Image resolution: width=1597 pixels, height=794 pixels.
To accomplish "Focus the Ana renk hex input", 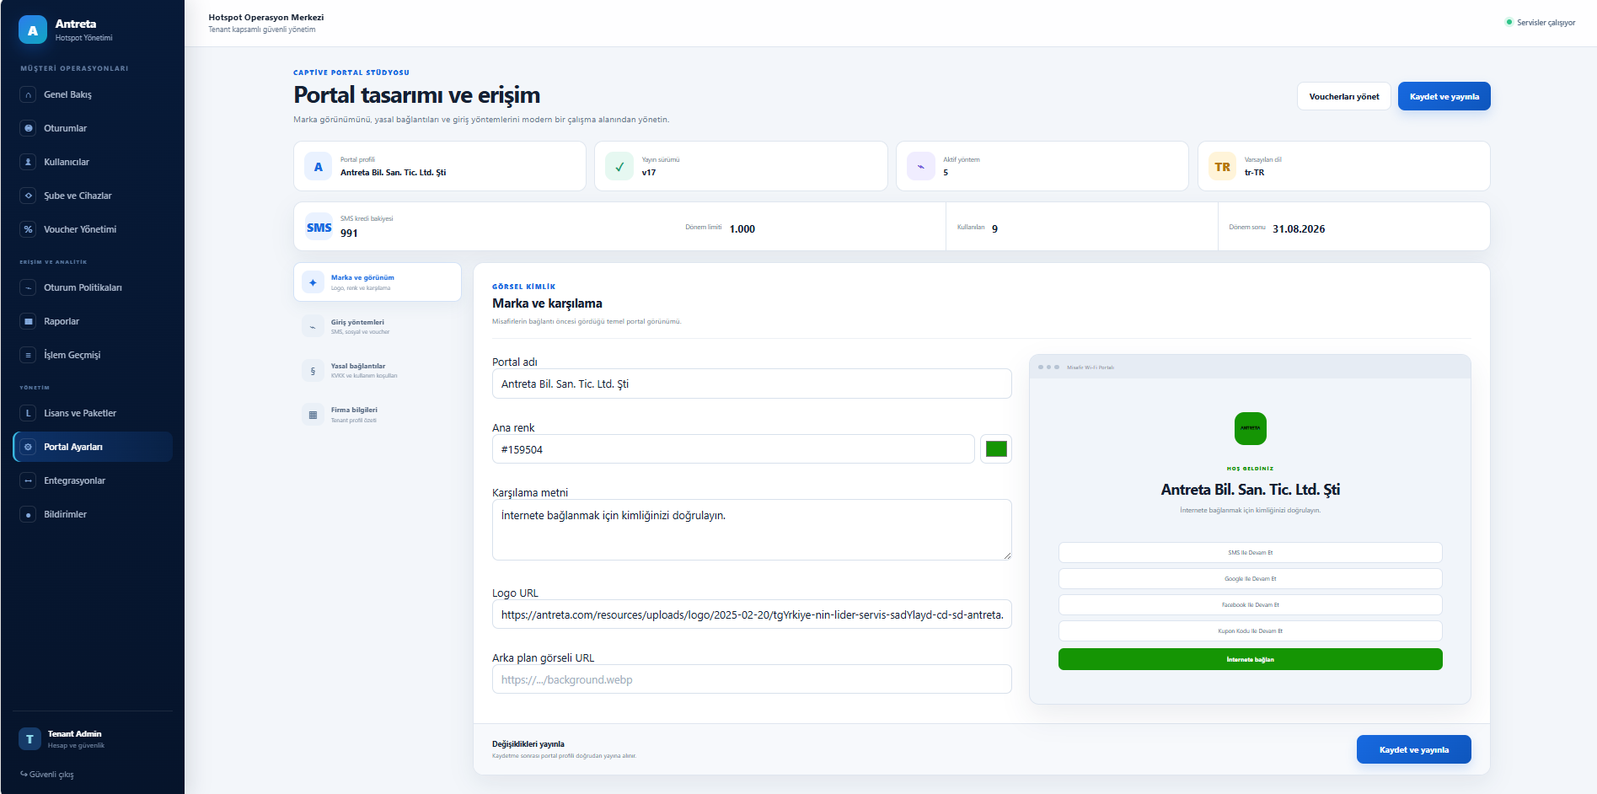I will click(733, 449).
